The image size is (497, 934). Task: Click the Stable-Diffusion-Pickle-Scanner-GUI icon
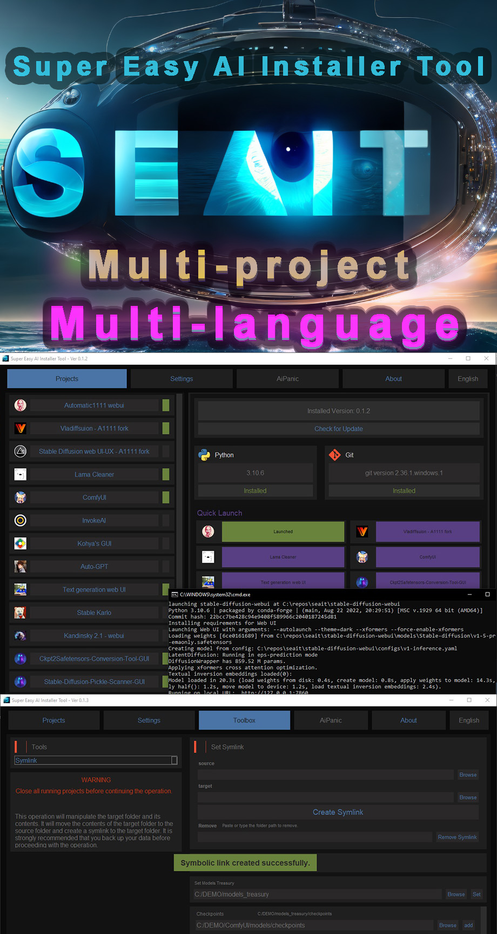21,682
